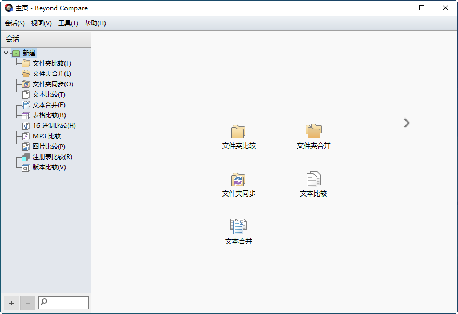458x314 pixels.
Task: Open the 帮助(H) menu
Action: tap(95, 23)
